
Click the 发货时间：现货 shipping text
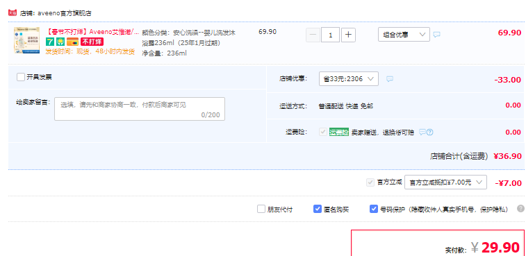point(90,51)
